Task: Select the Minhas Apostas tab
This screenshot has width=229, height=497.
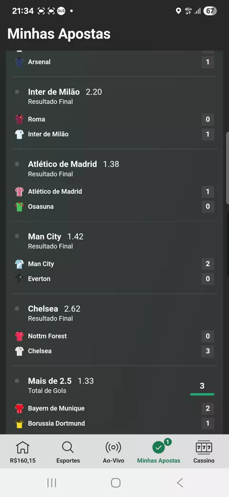Action: (159, 451)
